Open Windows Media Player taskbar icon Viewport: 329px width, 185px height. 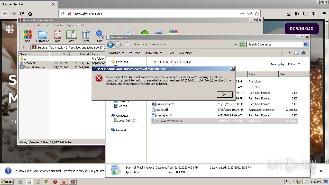[x=38, y=182]
